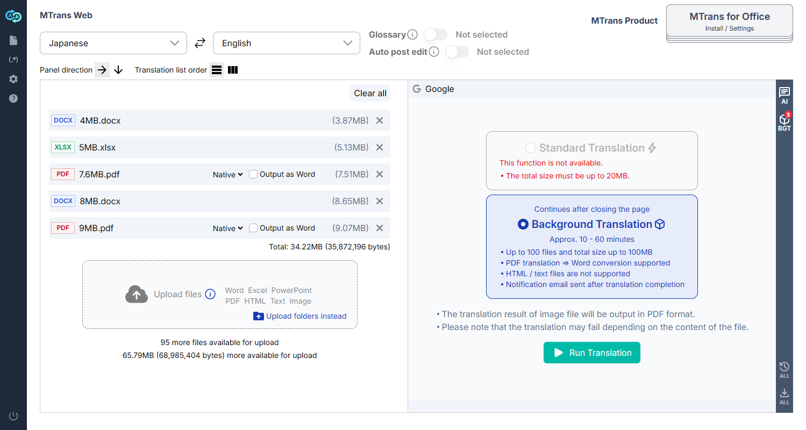Click the cloud upload icon
Image resolution: width=806 pixels, height=430 pixels.
tap(137, 295)
